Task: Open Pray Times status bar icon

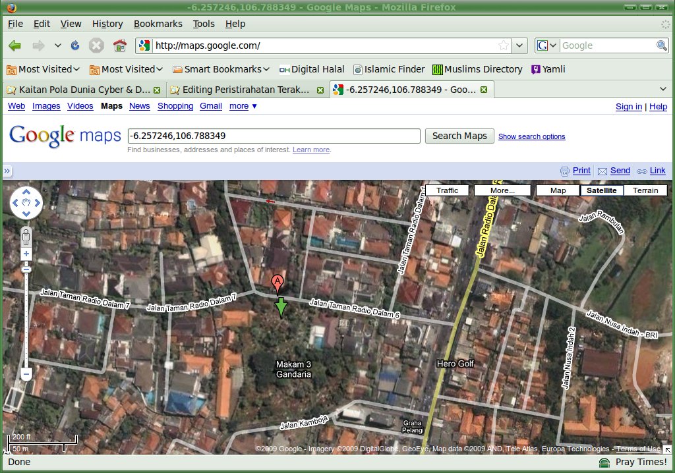Action: (604, 462)
